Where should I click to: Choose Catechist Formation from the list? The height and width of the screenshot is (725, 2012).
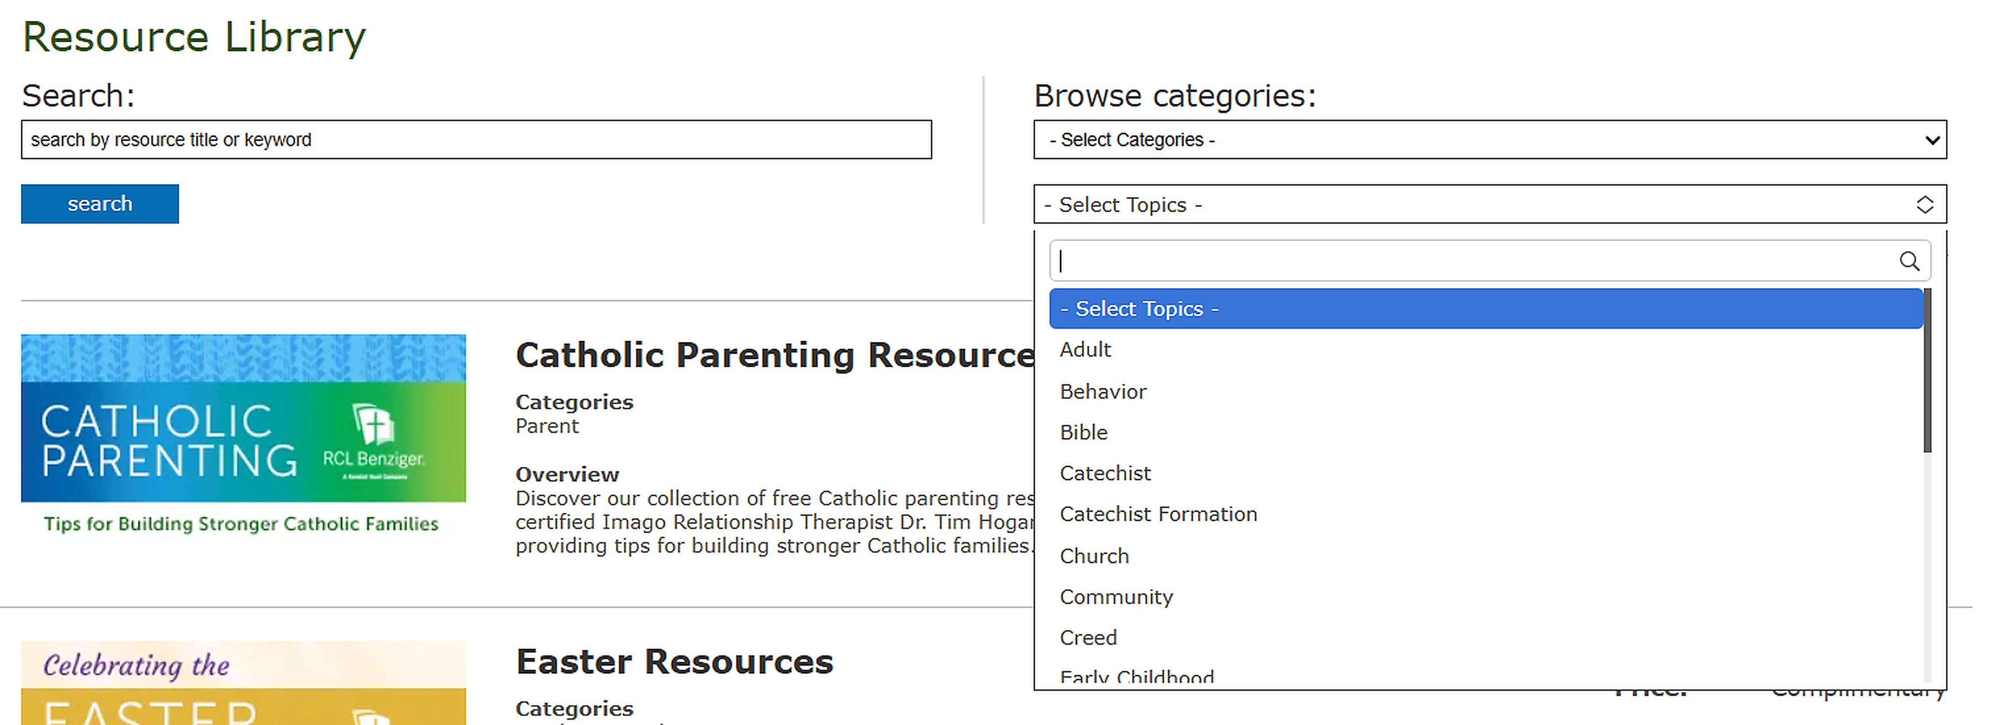[x=1158, y=514]
